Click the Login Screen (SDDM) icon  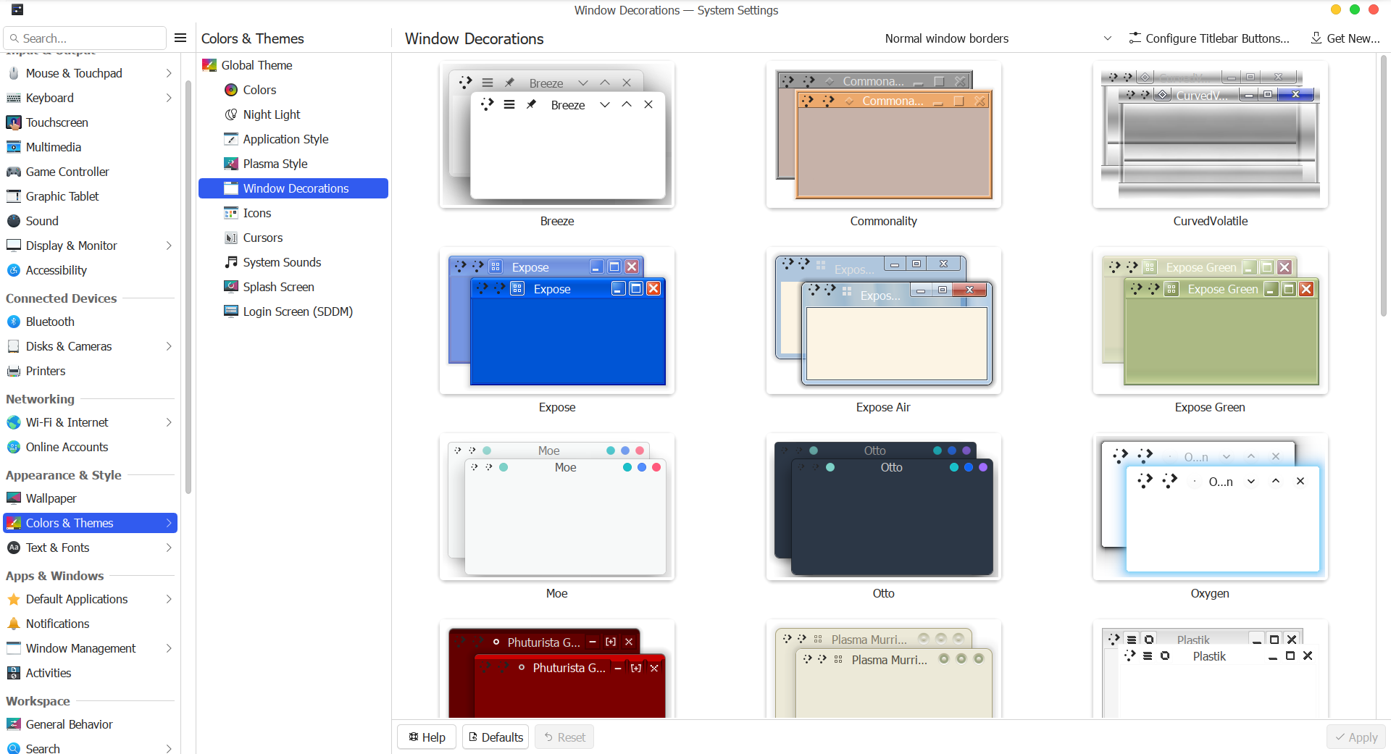pyautogui.click(x=231, y=311)
